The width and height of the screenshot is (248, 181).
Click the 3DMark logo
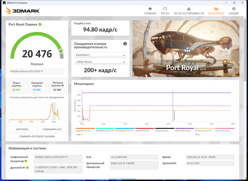pyautogui.click(x=22, y=11)
